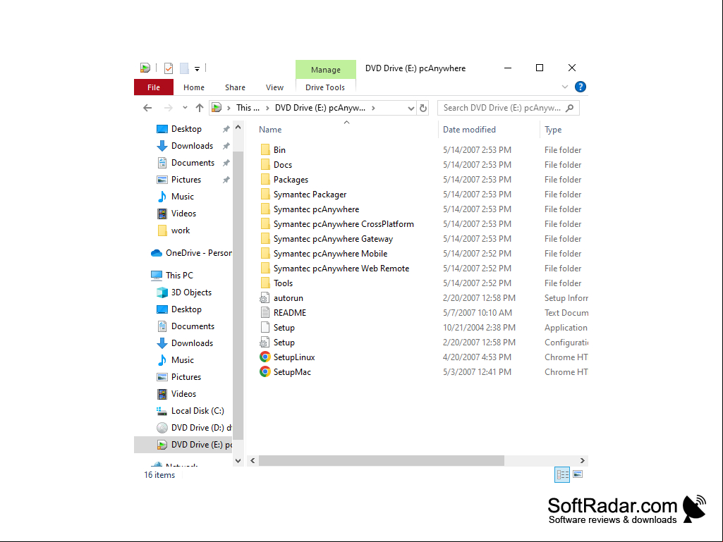Click the Properties icon in quick access toolbar
The image size is (723, 542).
pyautogui.click(x=169, y=68)
